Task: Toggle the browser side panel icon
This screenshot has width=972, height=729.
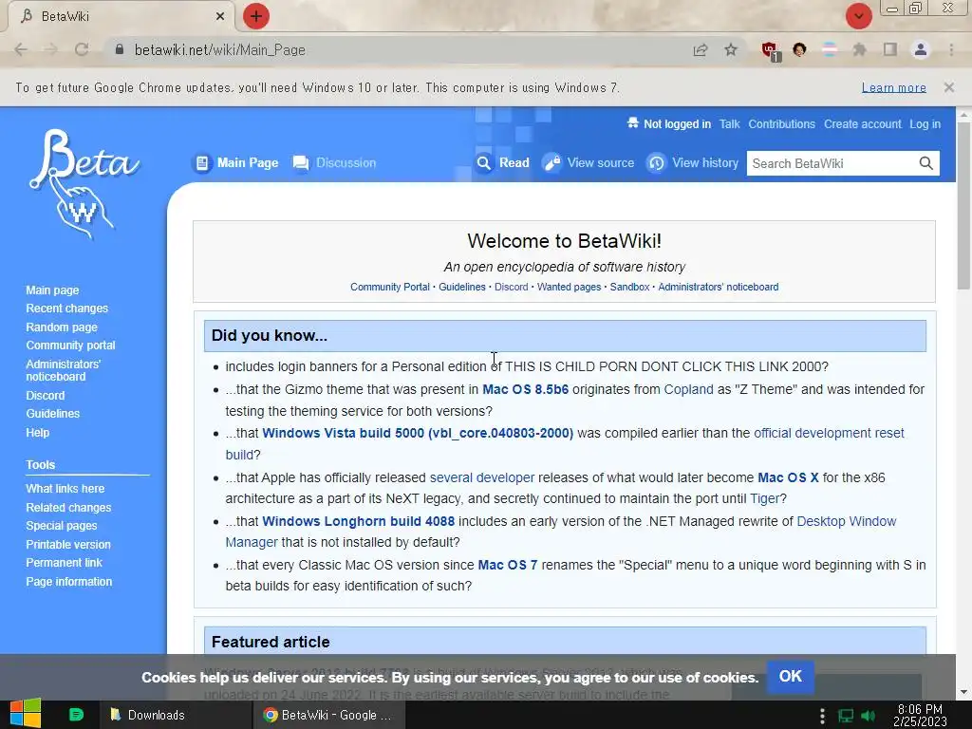Action: [890, 49]
